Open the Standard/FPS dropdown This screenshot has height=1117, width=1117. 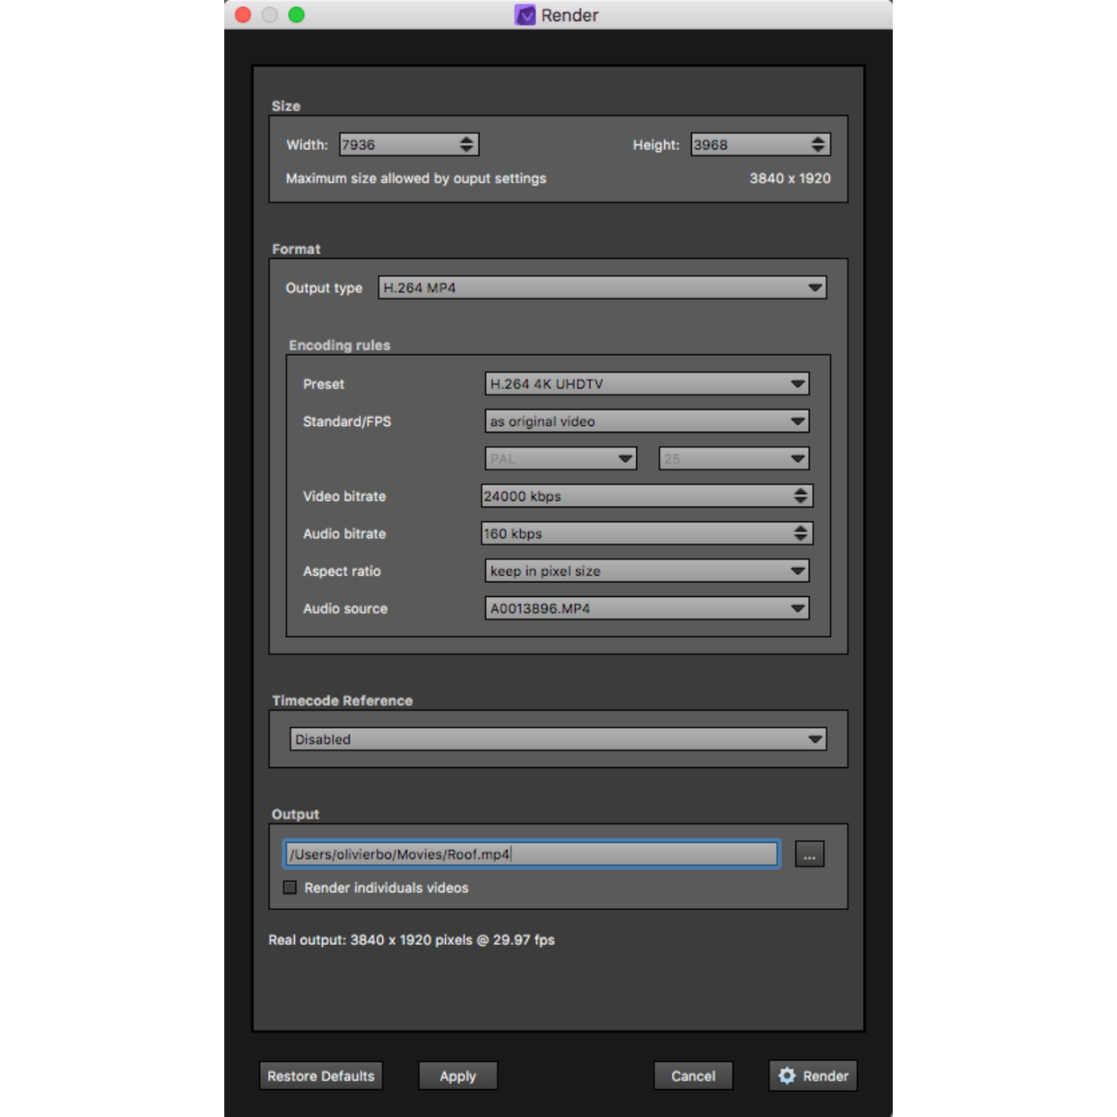(x=647, y=421)
